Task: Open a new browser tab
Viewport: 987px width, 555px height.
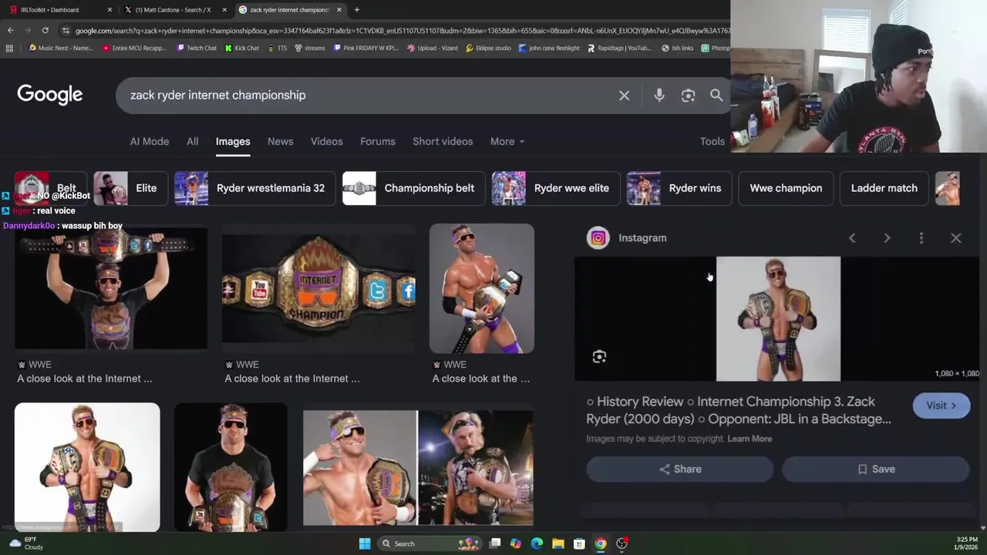Action: coord(356,9)
